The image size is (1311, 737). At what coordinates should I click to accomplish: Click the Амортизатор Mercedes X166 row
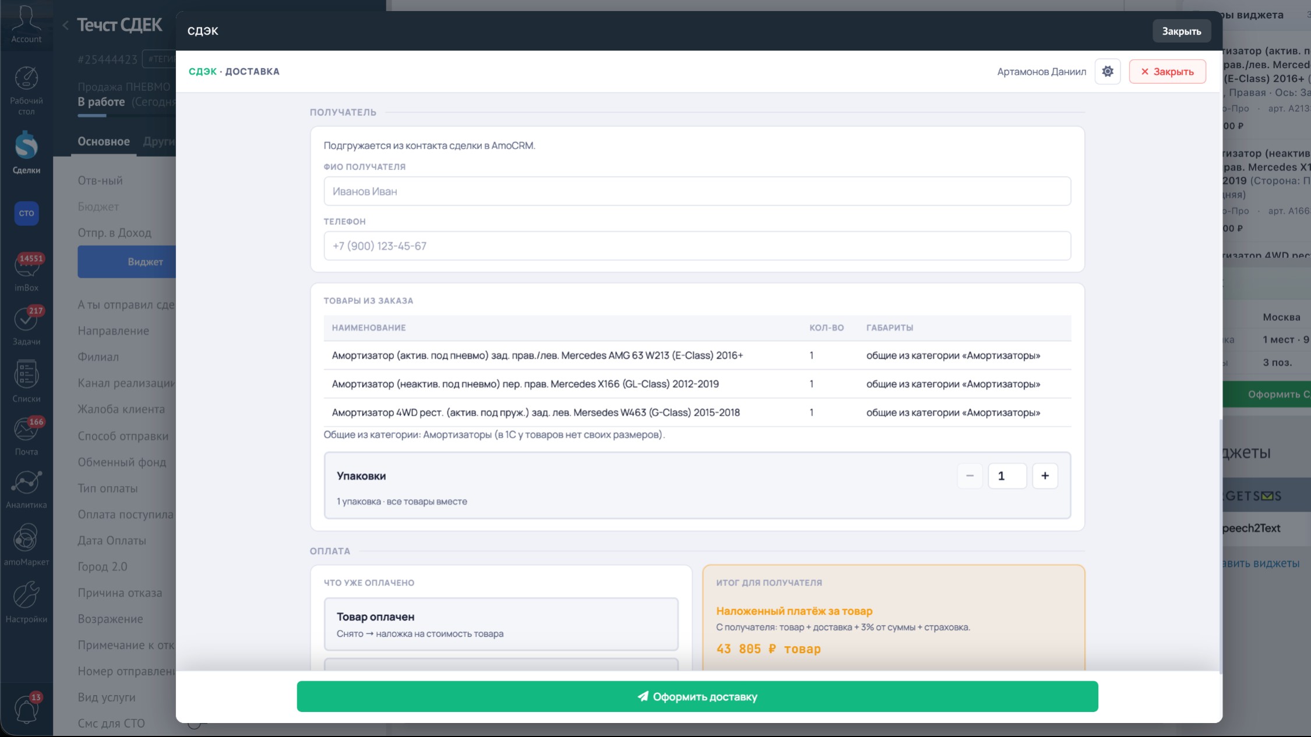(697, 384)
